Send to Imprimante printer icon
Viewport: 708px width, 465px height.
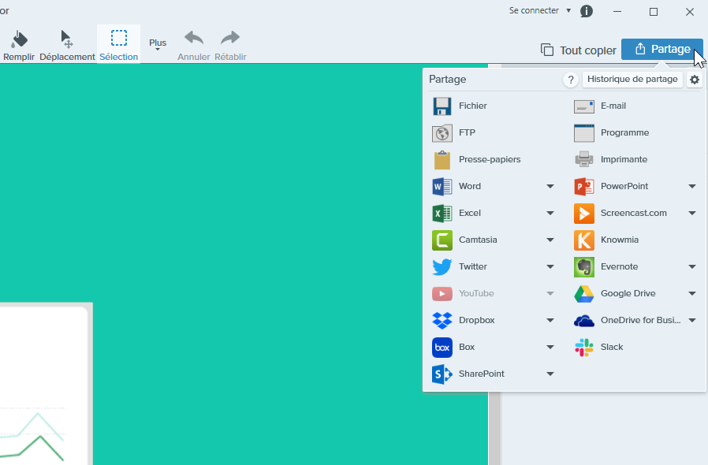[584, 159]
